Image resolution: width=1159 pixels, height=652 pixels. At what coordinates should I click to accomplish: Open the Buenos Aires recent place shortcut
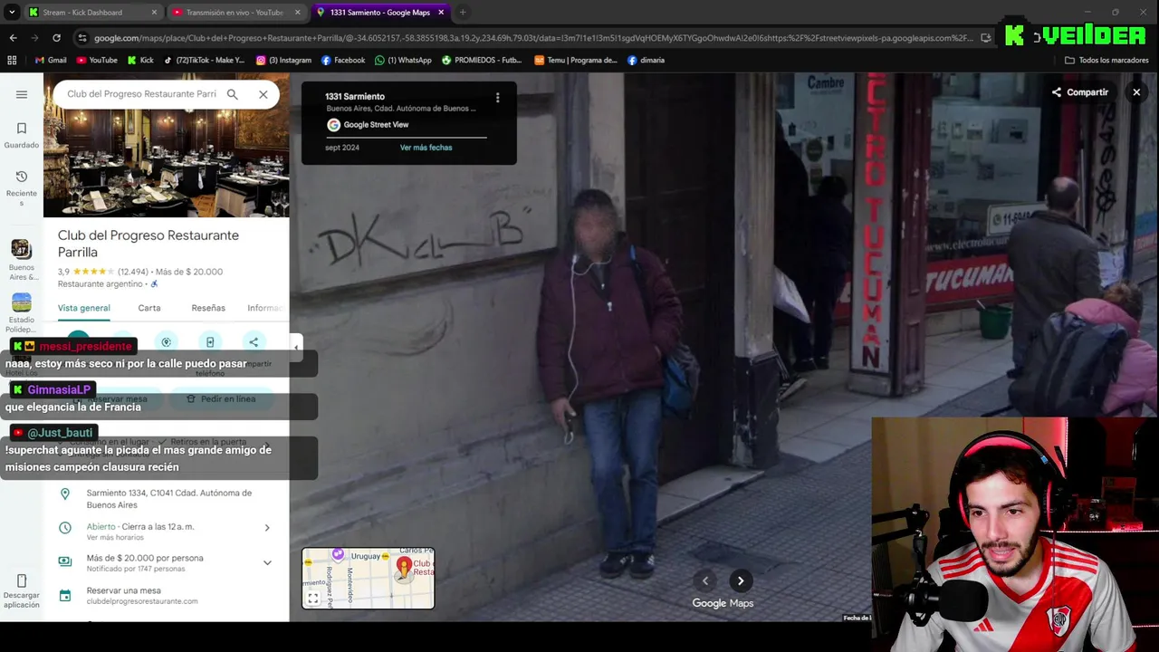click(x=22, y=260)
